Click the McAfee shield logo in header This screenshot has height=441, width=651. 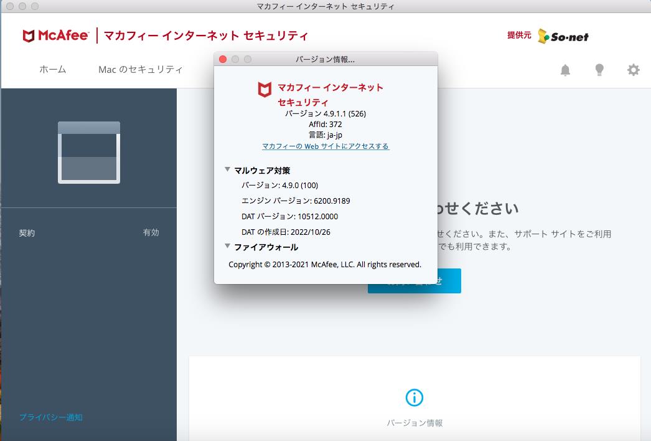(28, 36)
